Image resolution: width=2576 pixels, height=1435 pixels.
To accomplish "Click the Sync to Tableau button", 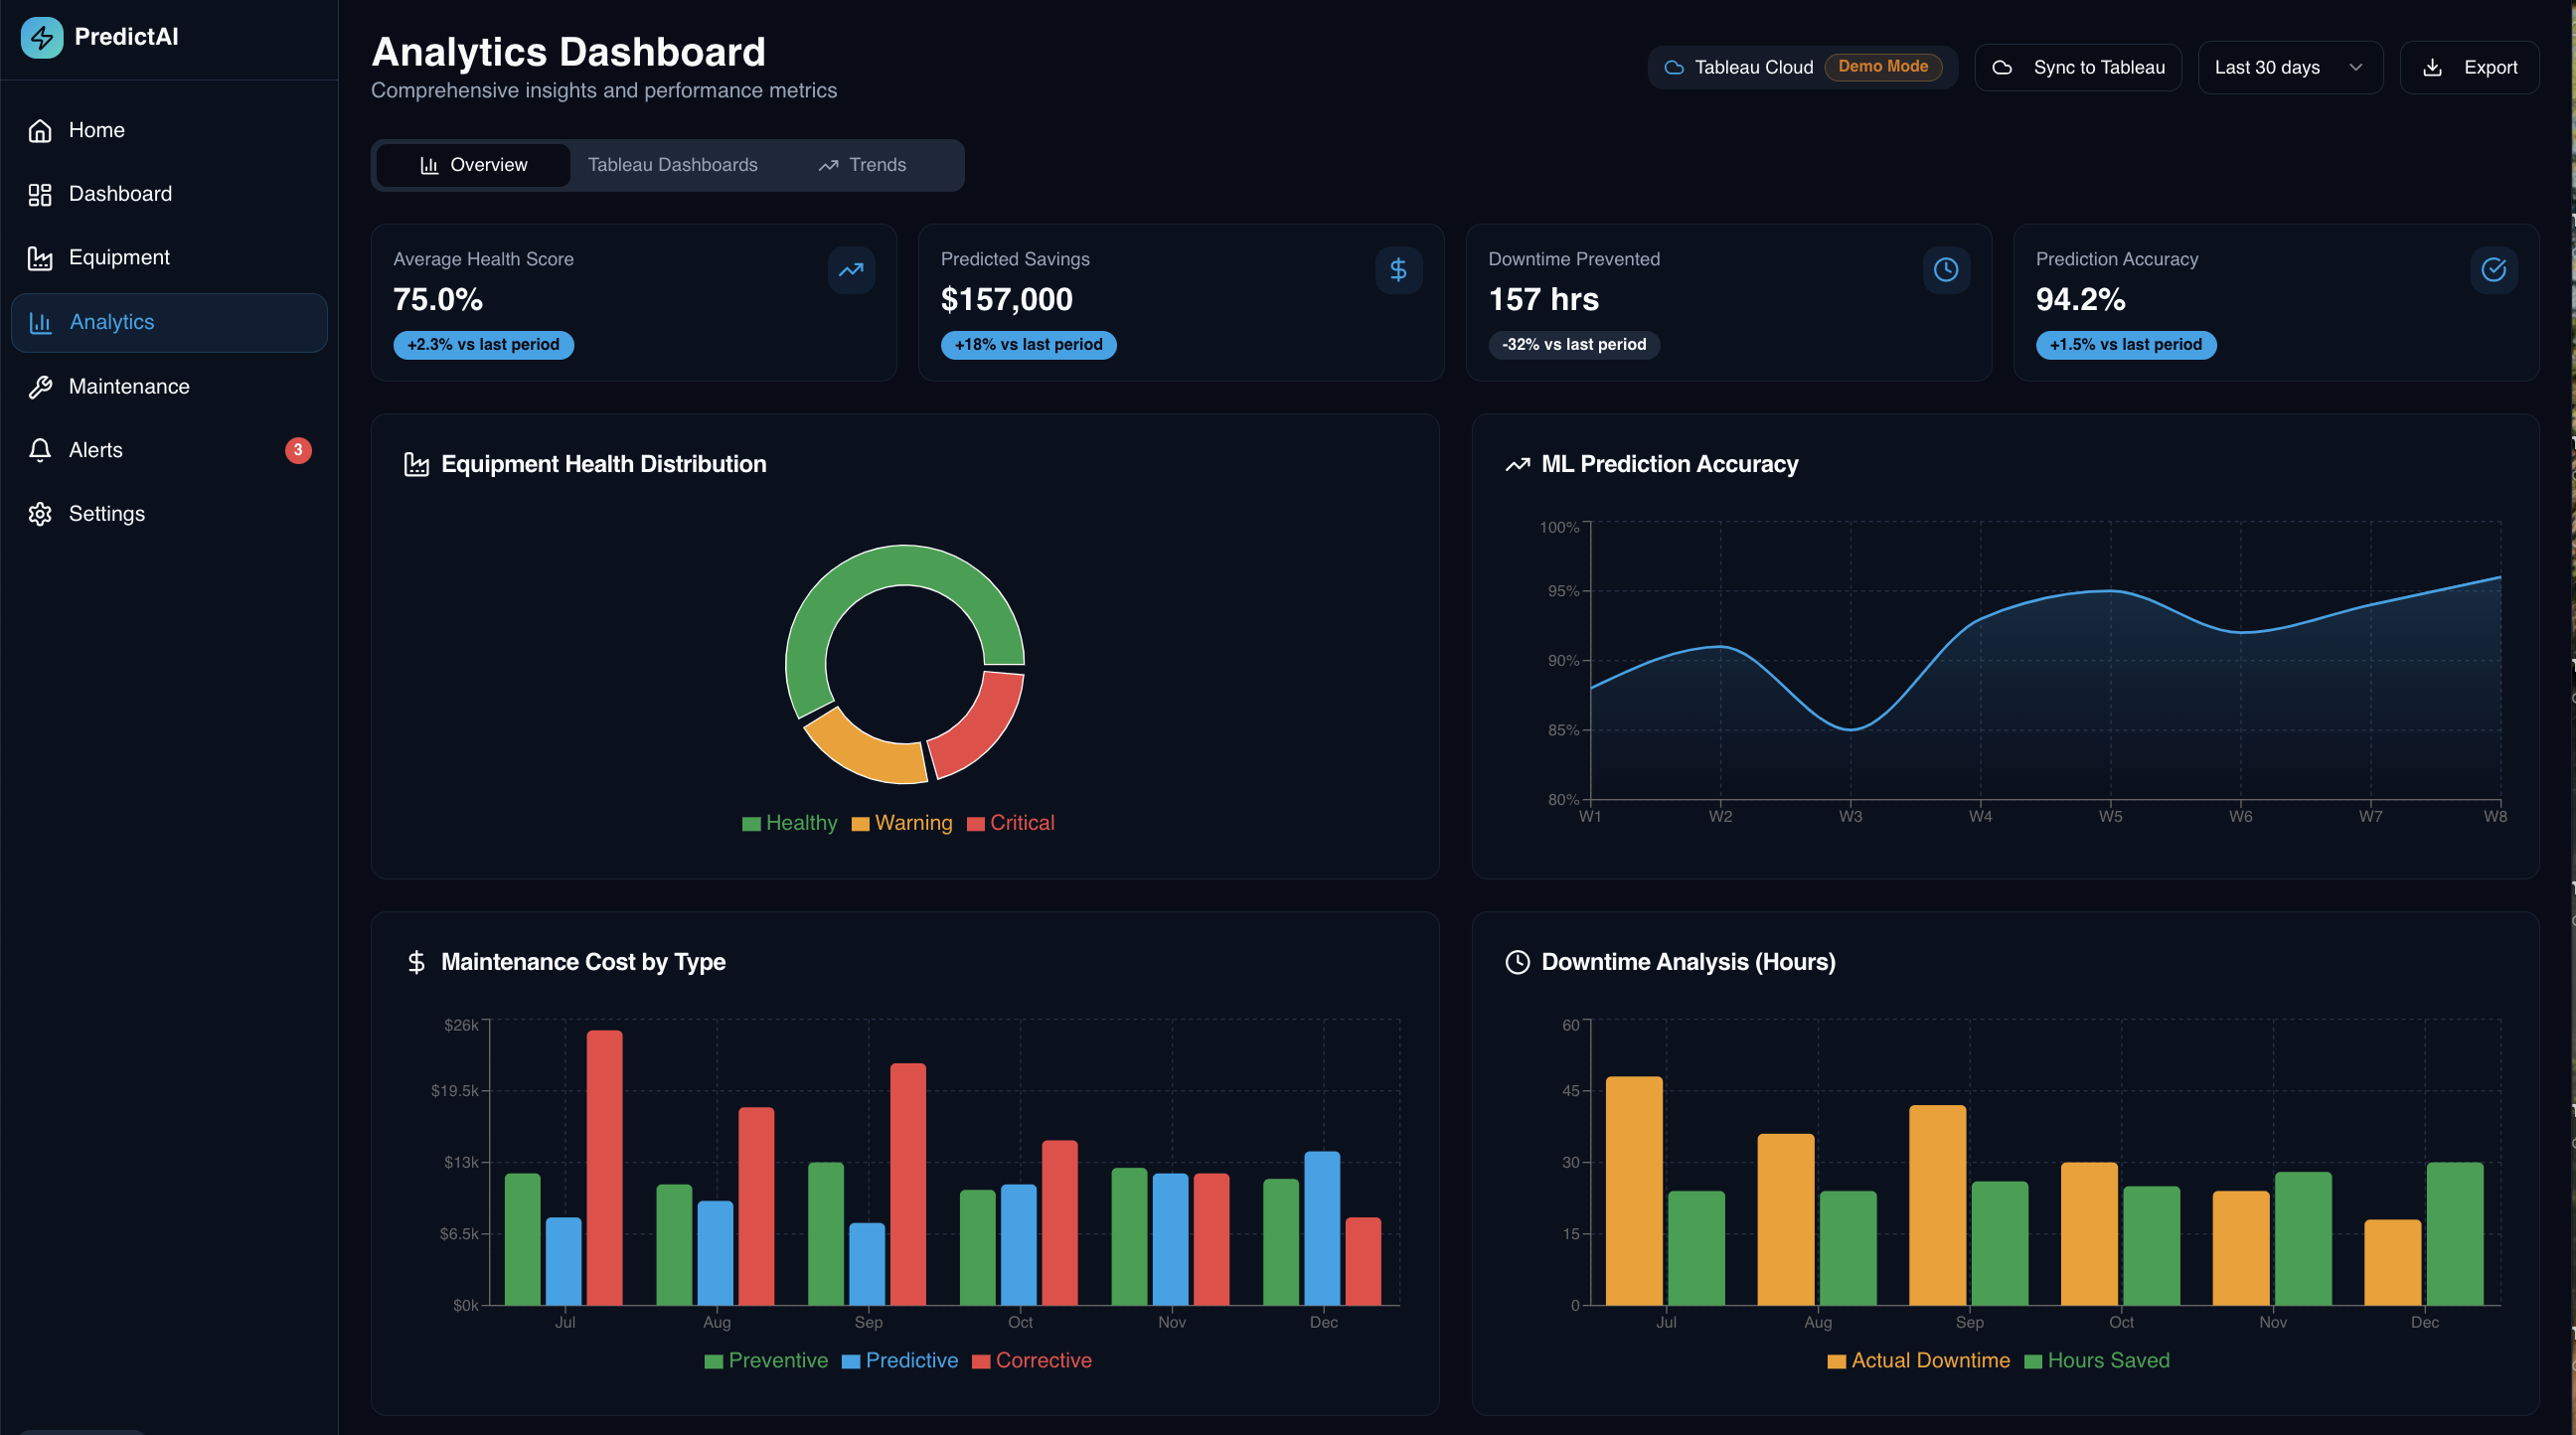I will click(2078, 67).
